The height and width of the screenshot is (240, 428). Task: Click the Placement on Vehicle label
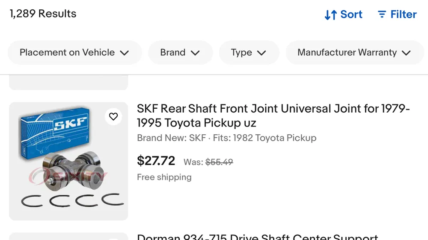(x=67, y=52)
